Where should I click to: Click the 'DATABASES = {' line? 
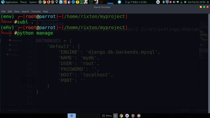(54, 41)
